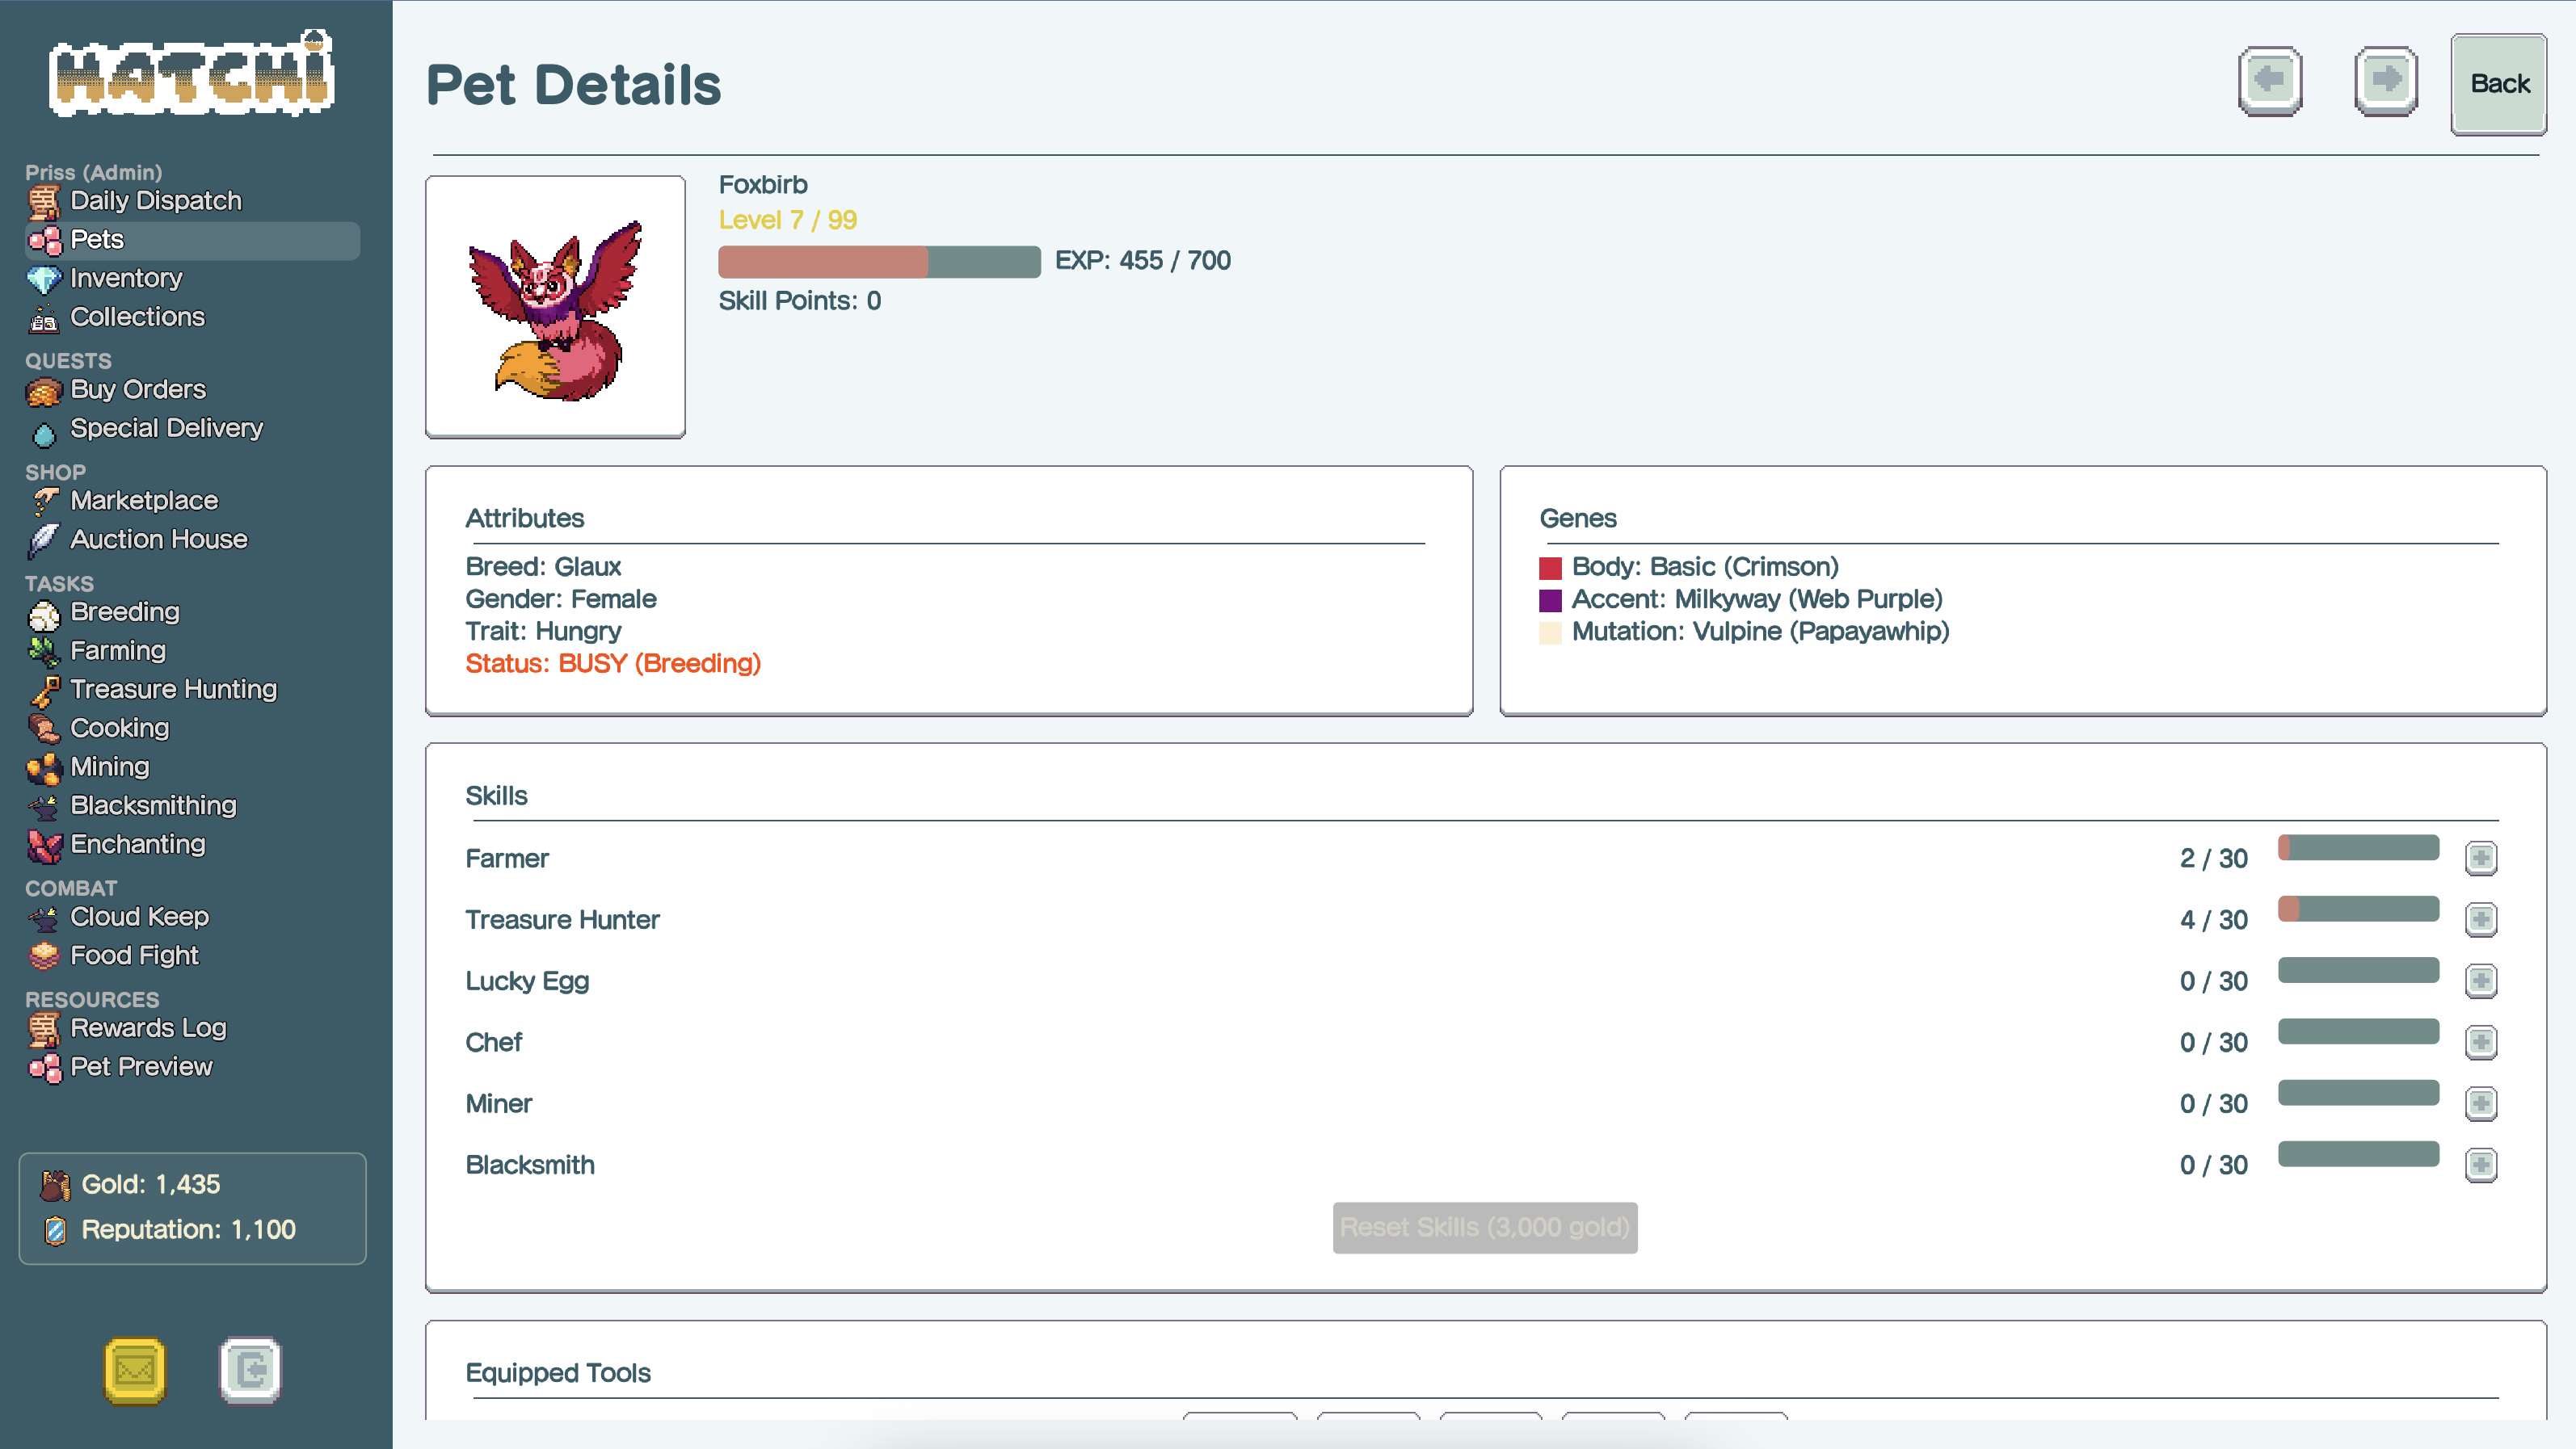Go to Treasure Hunting task page
This screenshot has height=1449, width=2576.
point(173,690)
